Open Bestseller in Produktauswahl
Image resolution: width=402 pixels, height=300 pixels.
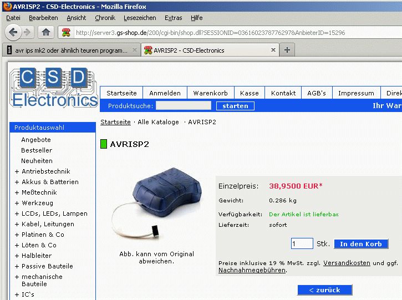(37, 150)
